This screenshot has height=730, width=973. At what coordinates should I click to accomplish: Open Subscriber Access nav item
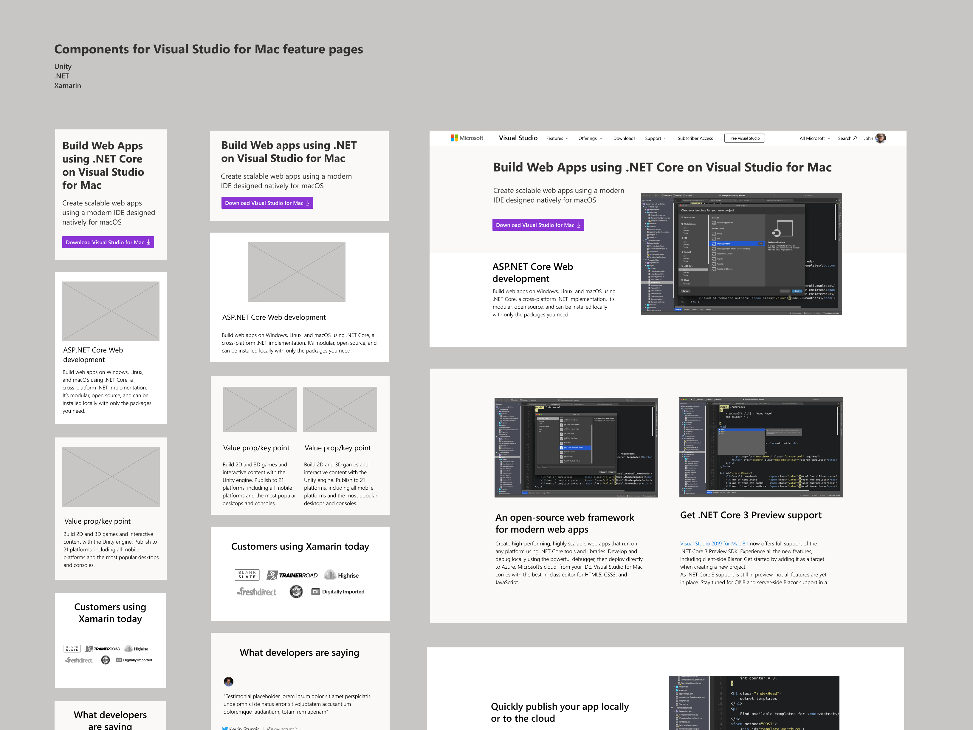[x=695, y=138]
